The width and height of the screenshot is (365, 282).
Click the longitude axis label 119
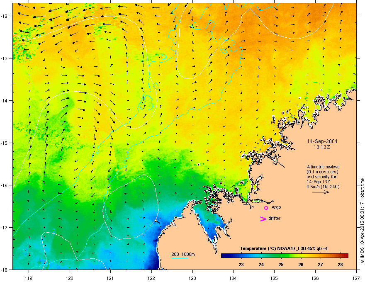(x=29, y=278)
